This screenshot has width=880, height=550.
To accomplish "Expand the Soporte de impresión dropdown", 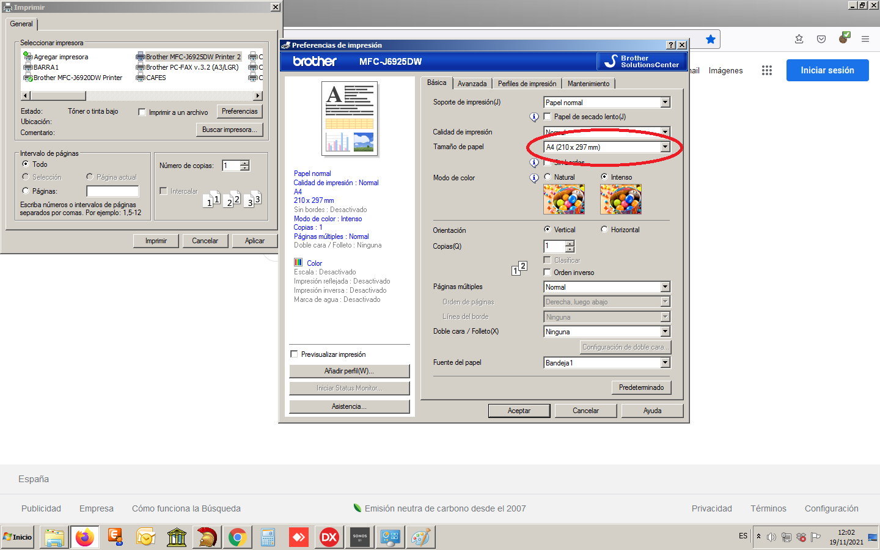I will point(665,103).
